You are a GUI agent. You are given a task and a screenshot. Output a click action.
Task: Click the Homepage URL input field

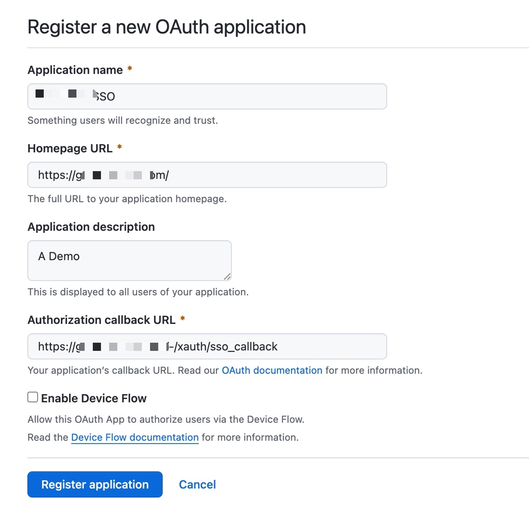point(207,175)
